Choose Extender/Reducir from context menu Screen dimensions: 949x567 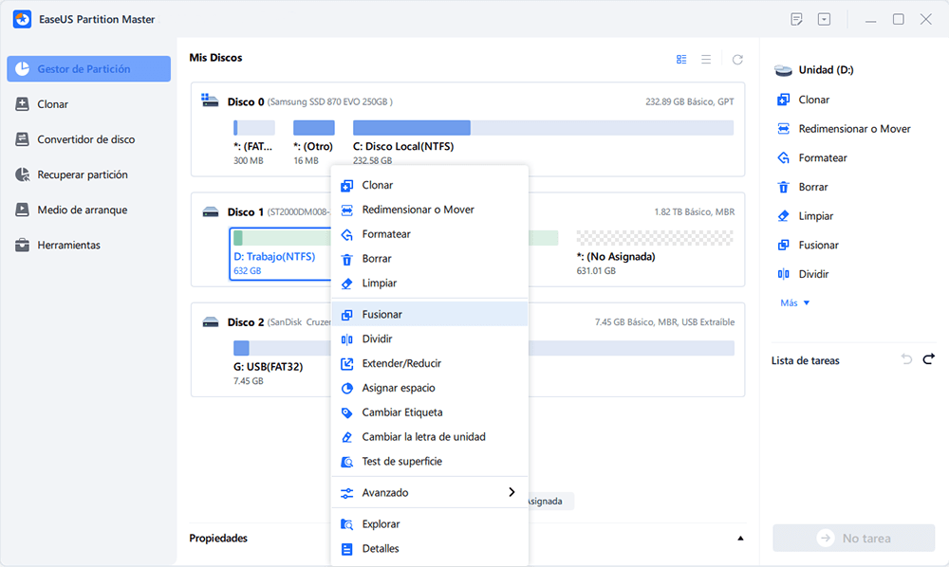(430, 363)
